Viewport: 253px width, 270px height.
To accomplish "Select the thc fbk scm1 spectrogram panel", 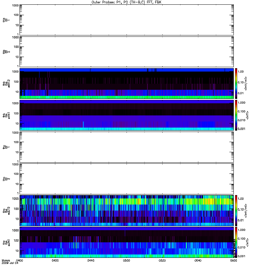I will tap(126, 242).
